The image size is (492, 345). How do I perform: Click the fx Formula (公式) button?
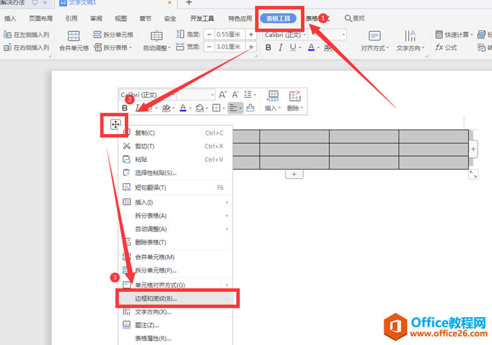pyautogui.click(x=446, y=48)
